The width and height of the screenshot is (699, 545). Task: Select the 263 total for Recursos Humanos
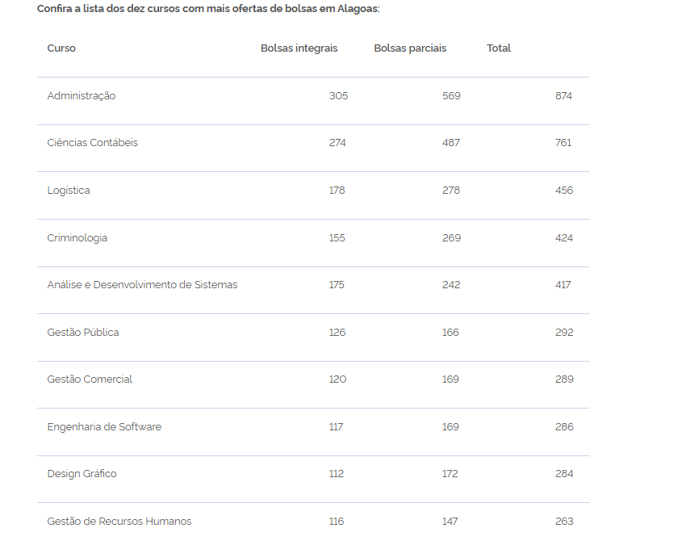[x=564, y=522]
